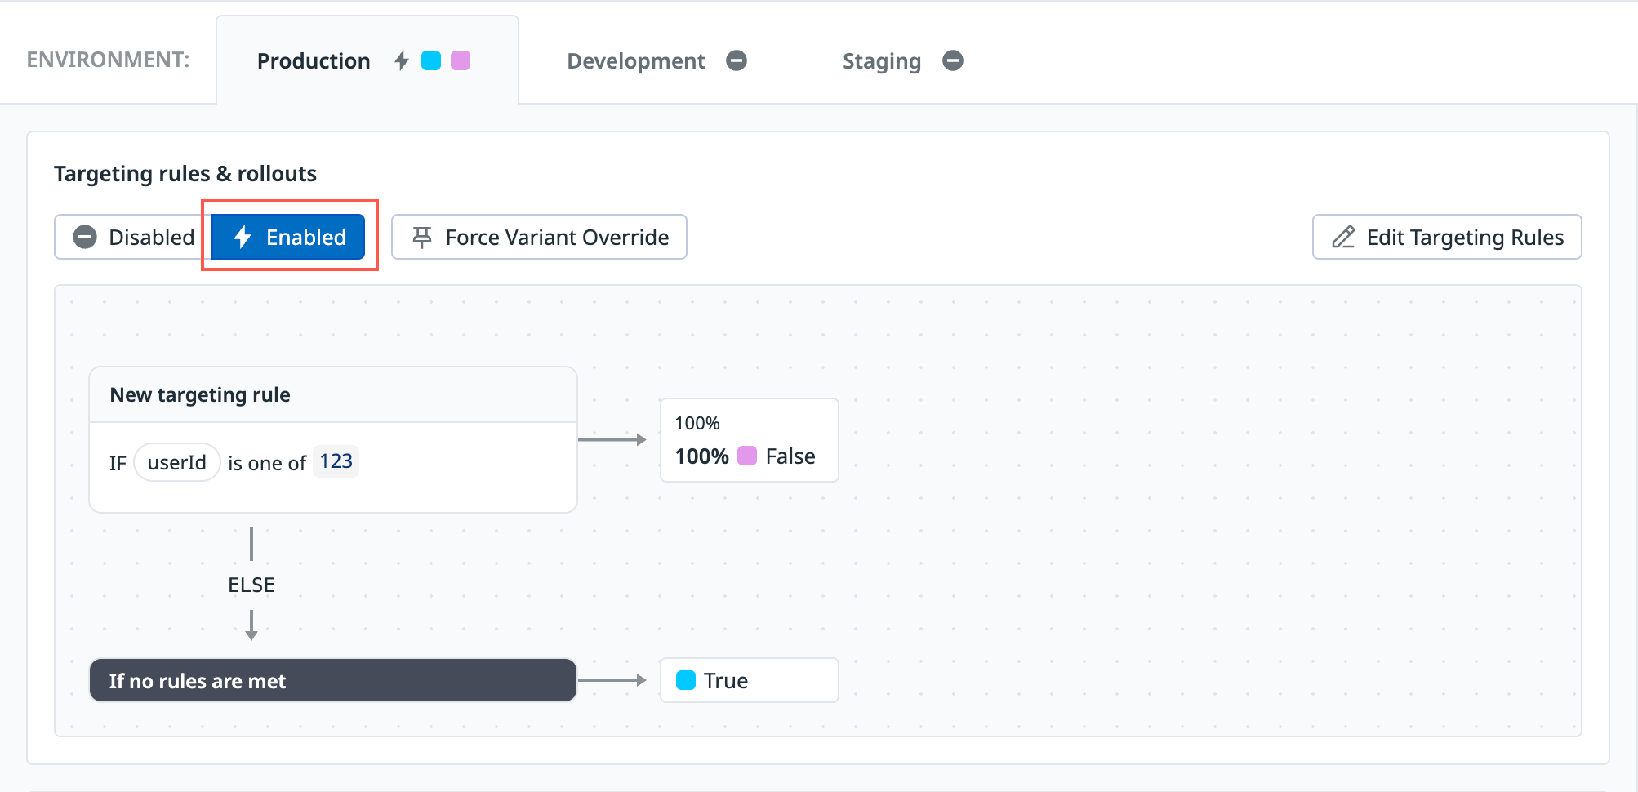
Task: Toggle the flag to Disabled
Action: click(134, 237)
